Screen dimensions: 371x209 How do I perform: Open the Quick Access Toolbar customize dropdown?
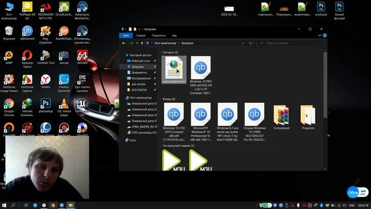pyautogui.click(x=139, y=29)
